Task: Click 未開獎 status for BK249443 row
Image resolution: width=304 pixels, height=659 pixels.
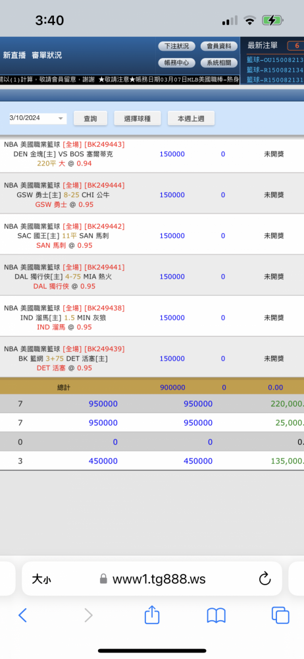Action: (x=274, y=154)
